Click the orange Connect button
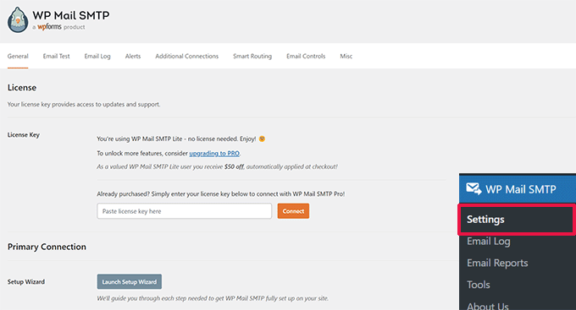576x310 pixels. click(293, 211)
